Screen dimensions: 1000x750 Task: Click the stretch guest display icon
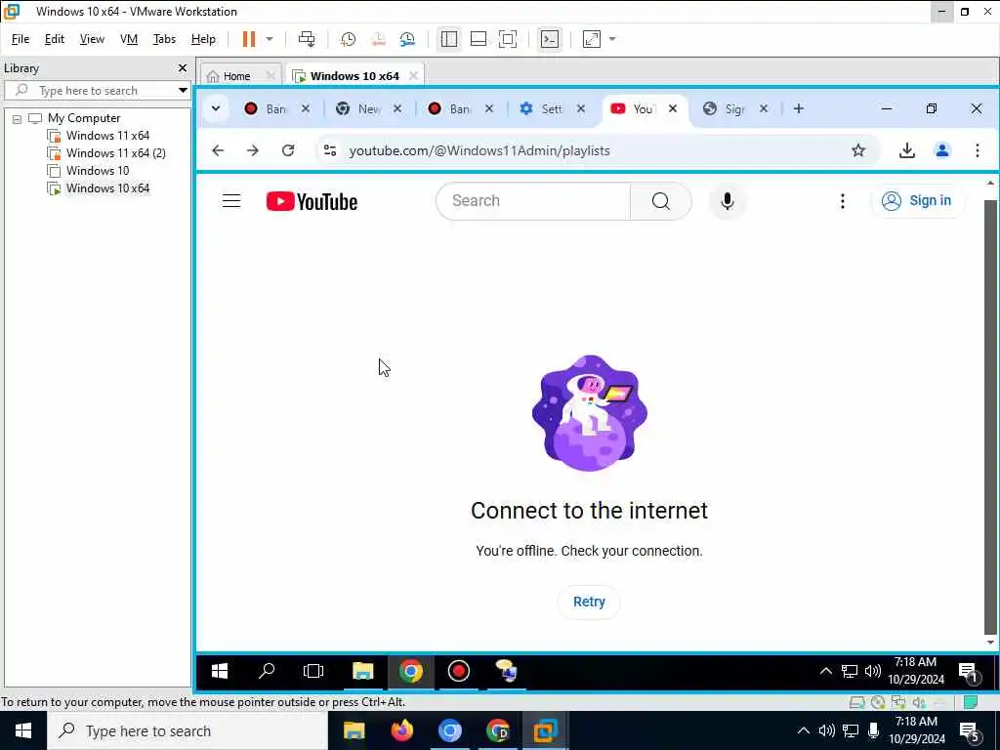point(592,39)
